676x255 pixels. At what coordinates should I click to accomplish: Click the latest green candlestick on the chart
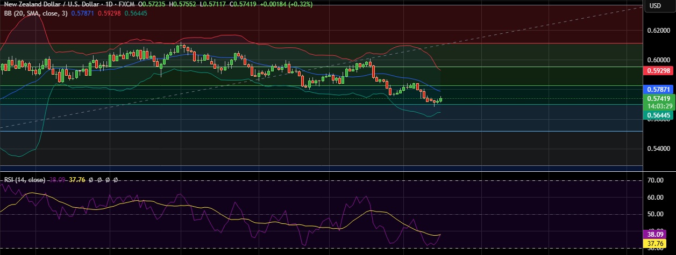pos(440,99)
